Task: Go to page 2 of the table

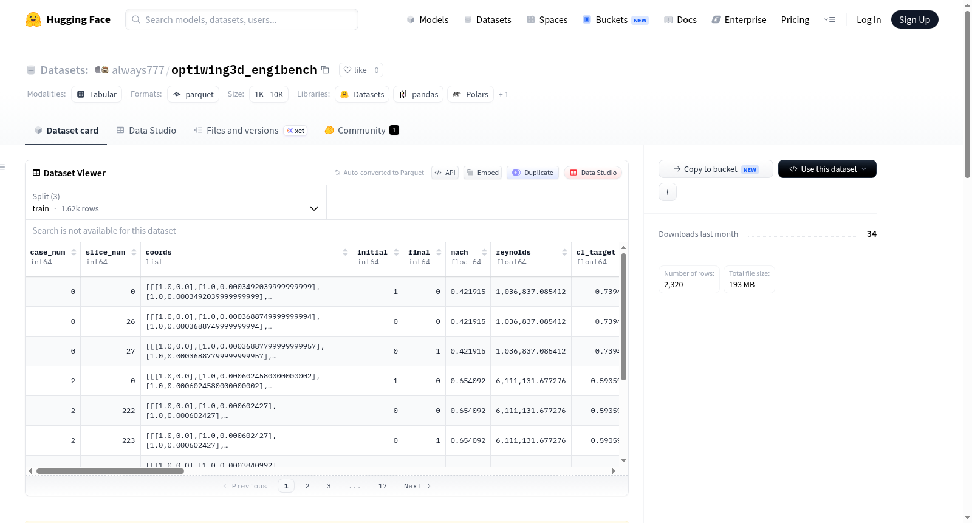Action: click(307, 486)
